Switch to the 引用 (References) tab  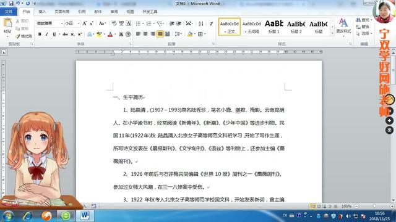coord(82,12)
